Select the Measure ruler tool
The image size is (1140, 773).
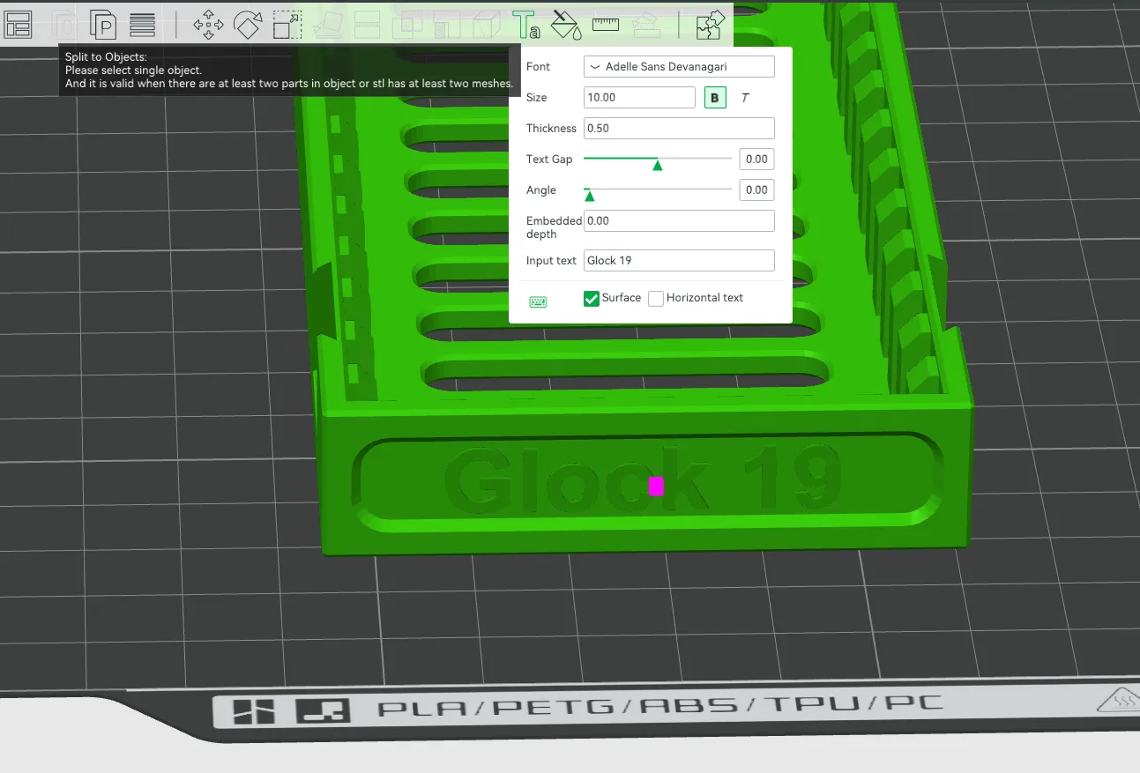[x=606, y=24]
